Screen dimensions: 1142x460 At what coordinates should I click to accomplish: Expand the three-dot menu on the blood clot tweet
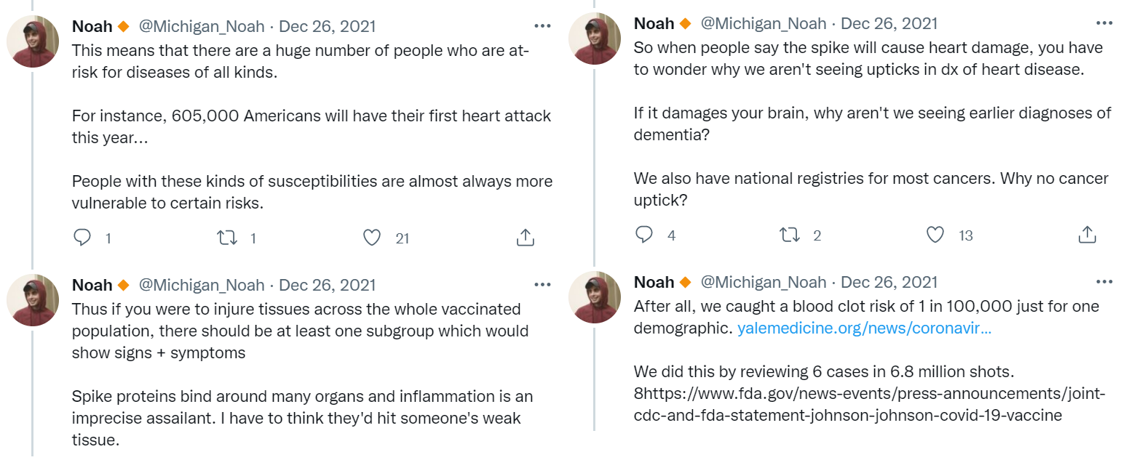pos(1104,282)
